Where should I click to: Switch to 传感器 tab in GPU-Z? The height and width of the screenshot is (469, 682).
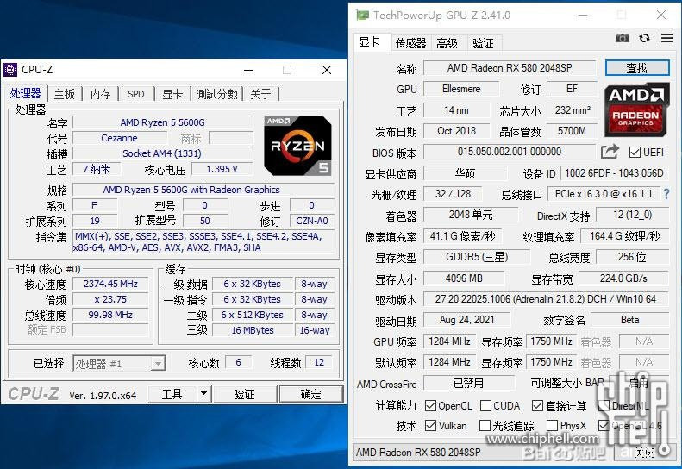(x=410, y=43)
